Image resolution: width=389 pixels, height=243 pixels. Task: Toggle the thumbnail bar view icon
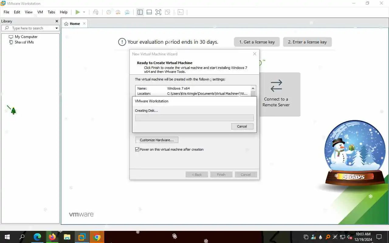click(x=149, y=12)
